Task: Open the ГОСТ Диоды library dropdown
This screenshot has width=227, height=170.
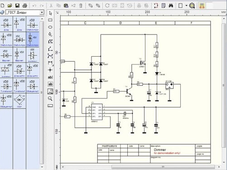Action: (42, 12)
